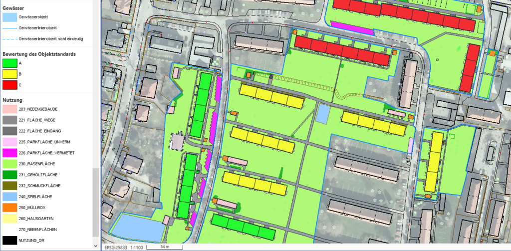The height and width of the screenshot is (251, 511).
Task: Select the red grade C legend symbol
Action: tap(9, 85)
